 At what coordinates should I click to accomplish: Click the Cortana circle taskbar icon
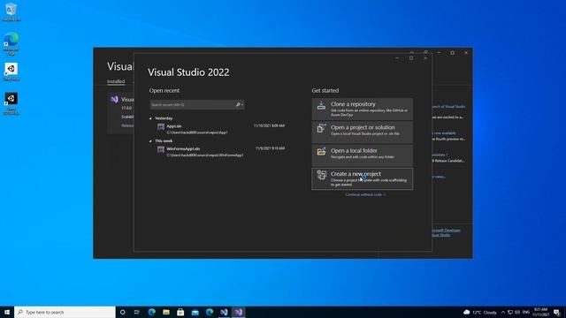click(122, 312)
